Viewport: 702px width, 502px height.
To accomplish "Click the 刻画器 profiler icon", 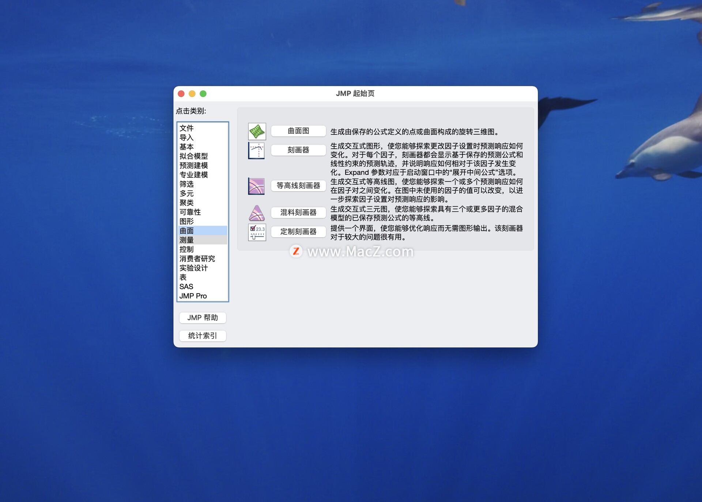I will [x=257, y=150].
